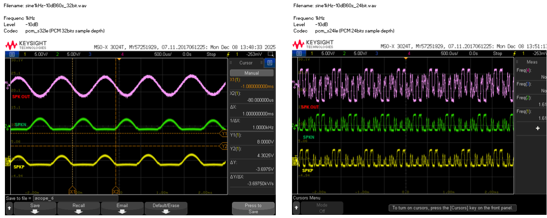Click the Manual cursor mode button
The height and width of the screenshot is (218, 547).
[x=251, y=73]
